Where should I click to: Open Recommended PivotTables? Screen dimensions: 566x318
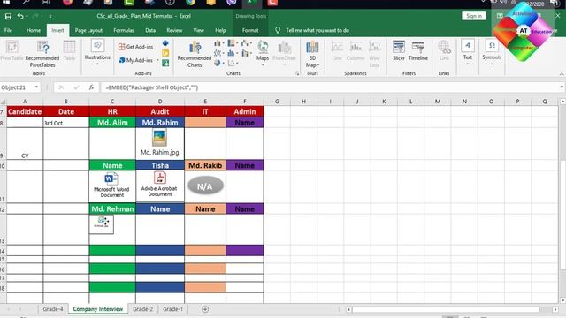point(42,54)
